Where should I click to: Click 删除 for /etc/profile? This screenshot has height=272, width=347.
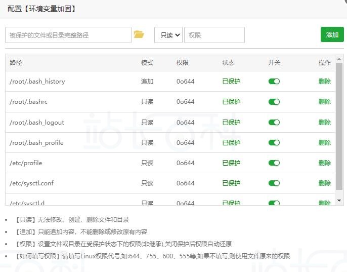pyautogui.click(x=324, y=163)
